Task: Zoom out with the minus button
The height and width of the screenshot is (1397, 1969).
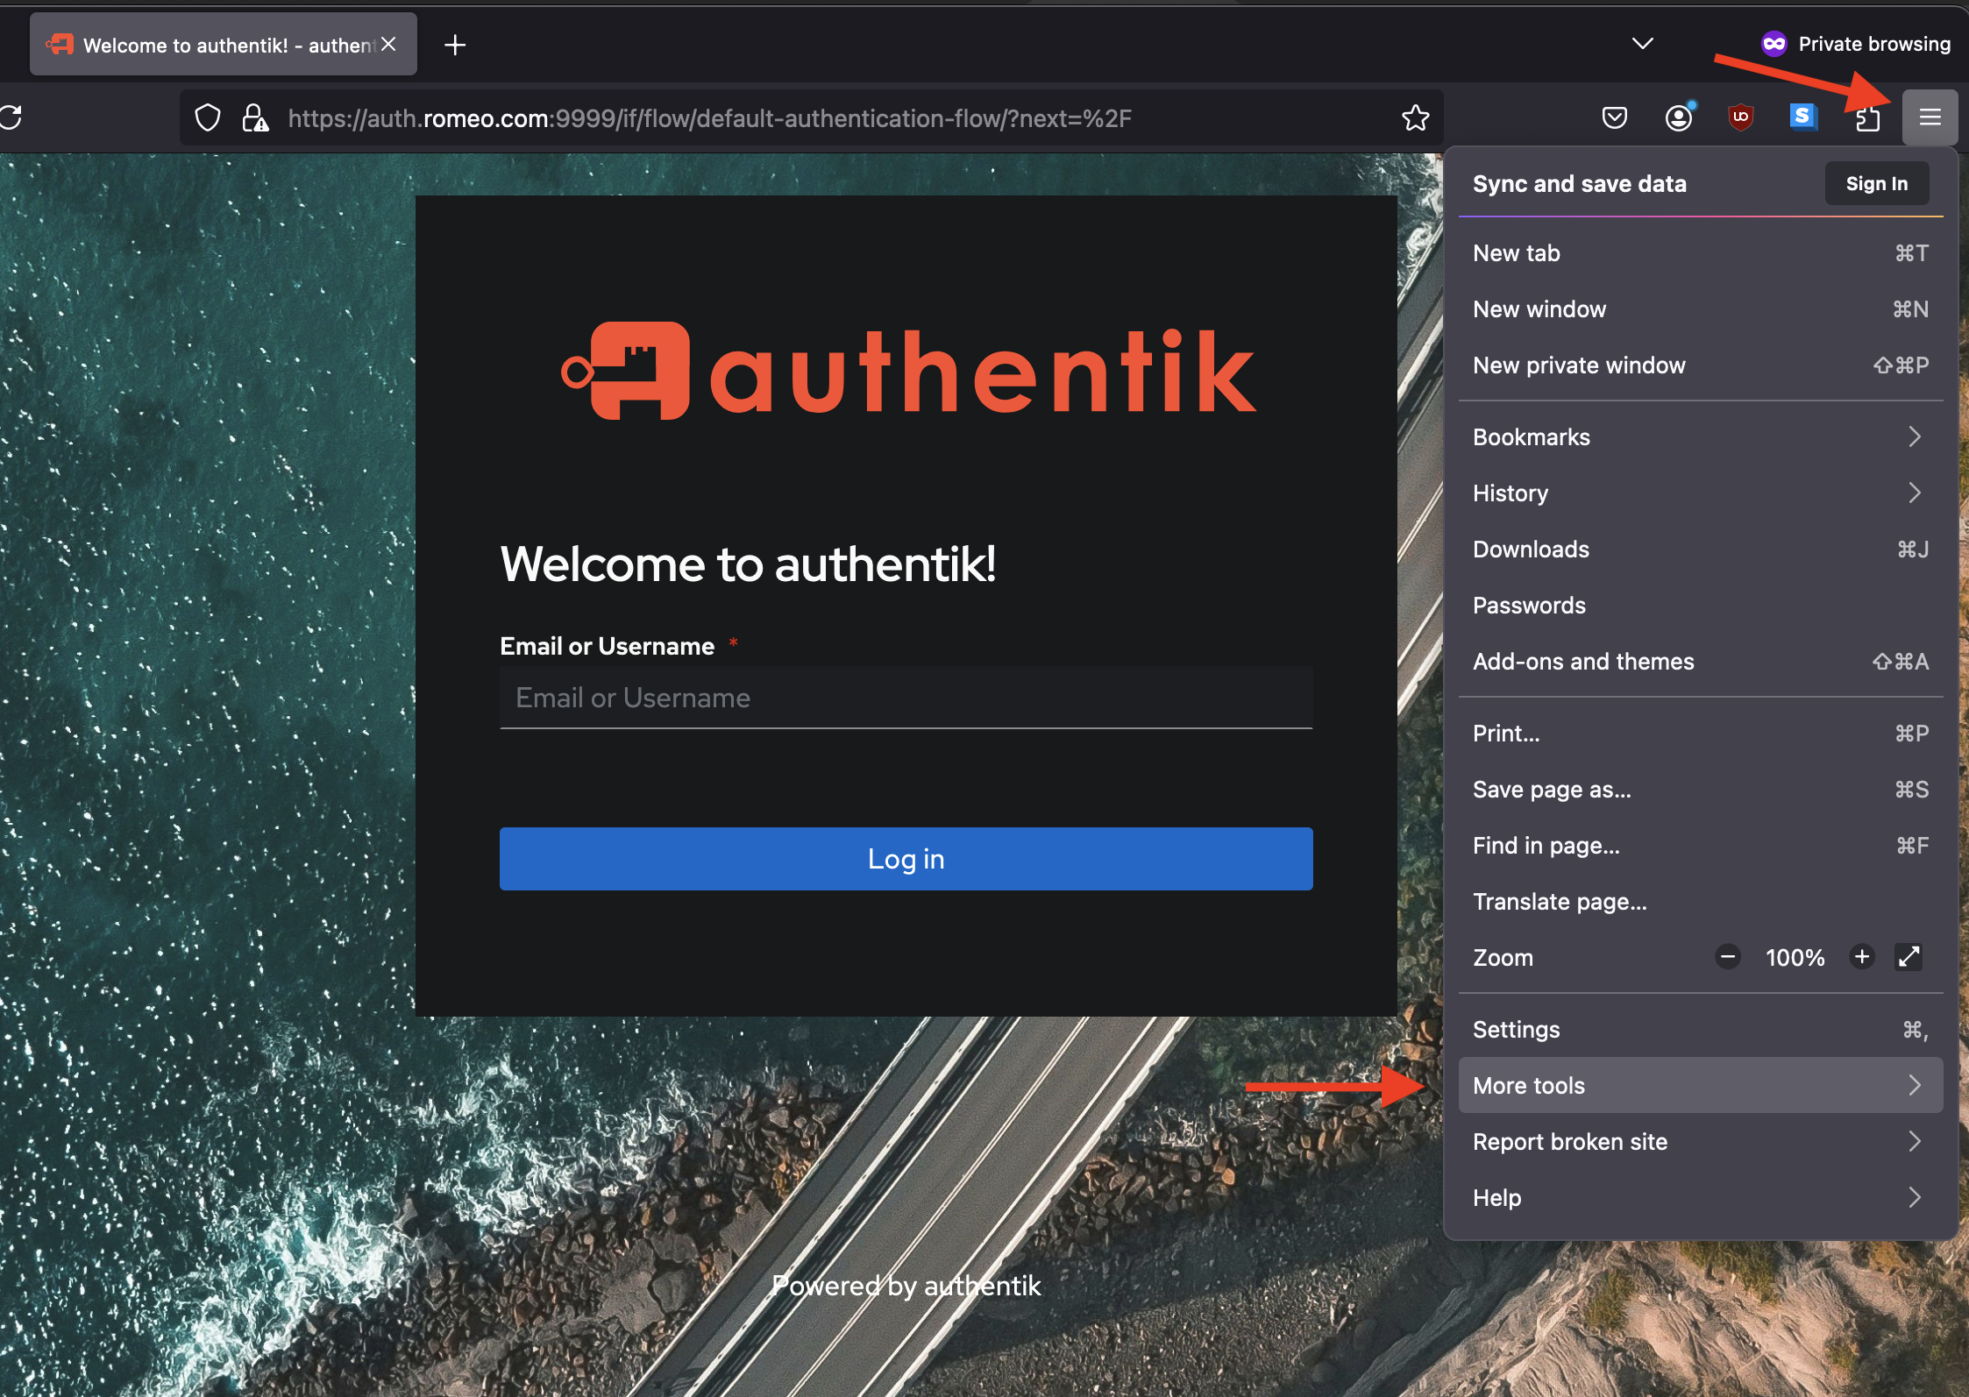Action: (x=1727, y=957)
